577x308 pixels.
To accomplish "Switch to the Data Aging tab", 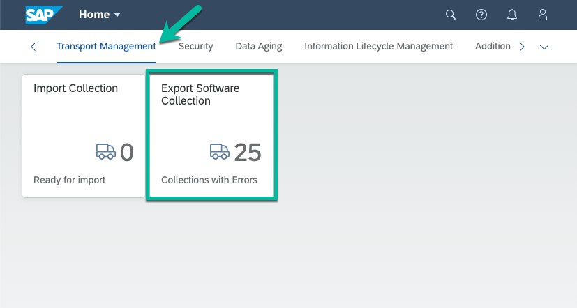I will click(259, 46).
